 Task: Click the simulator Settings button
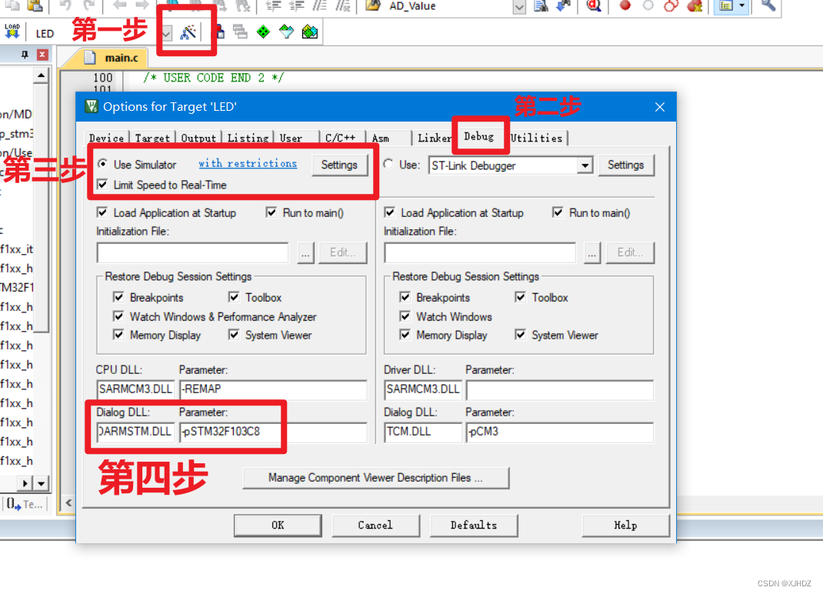pyautogui.click(x=339, y=165)
